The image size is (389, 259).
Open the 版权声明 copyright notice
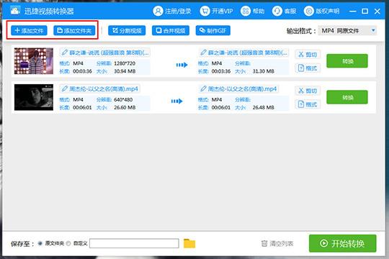coord(322,12)
